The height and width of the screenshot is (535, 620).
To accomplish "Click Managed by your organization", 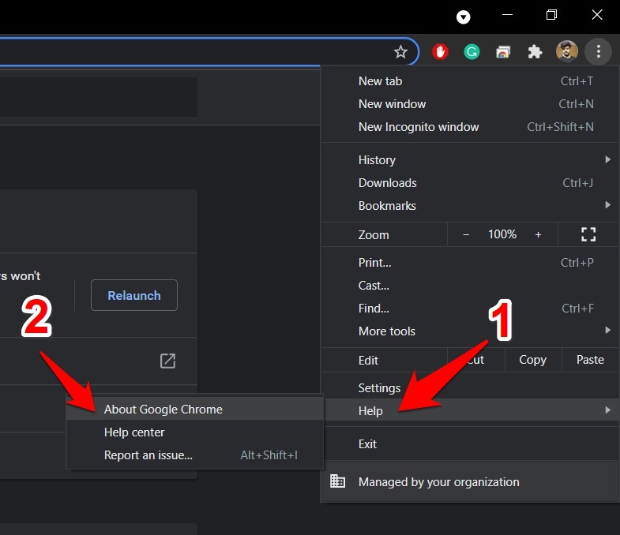I will coord(470,481).
